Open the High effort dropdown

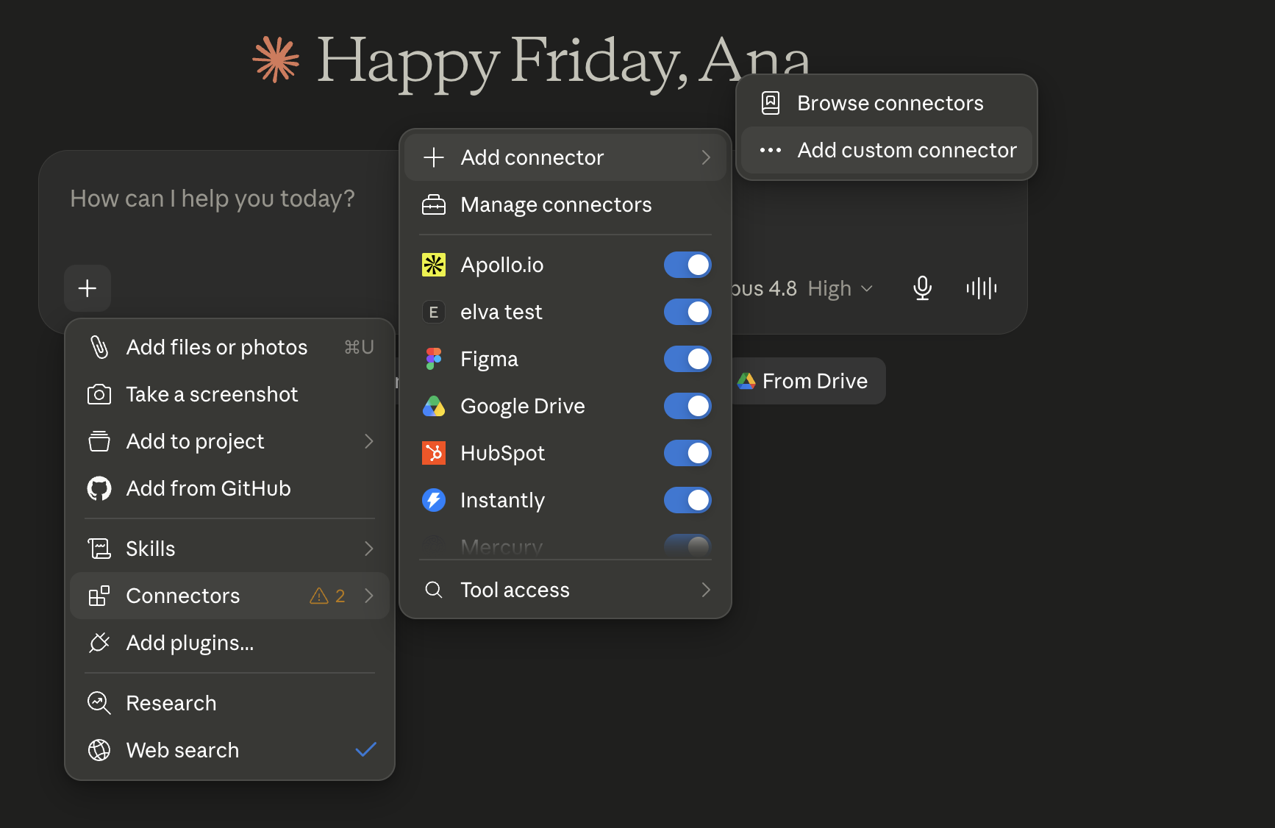[x=840, y=288]
